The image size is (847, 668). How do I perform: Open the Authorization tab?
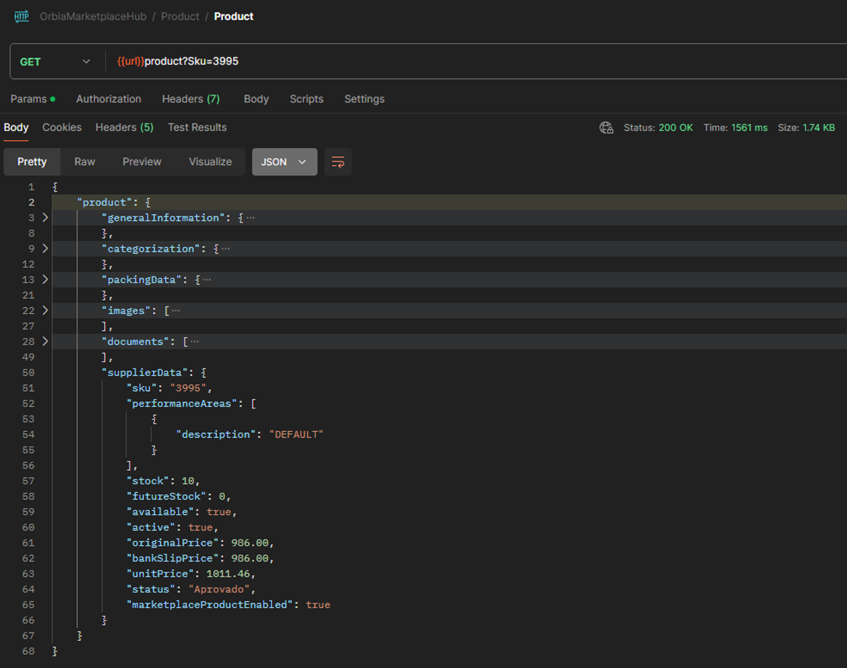tap(108, 99)
